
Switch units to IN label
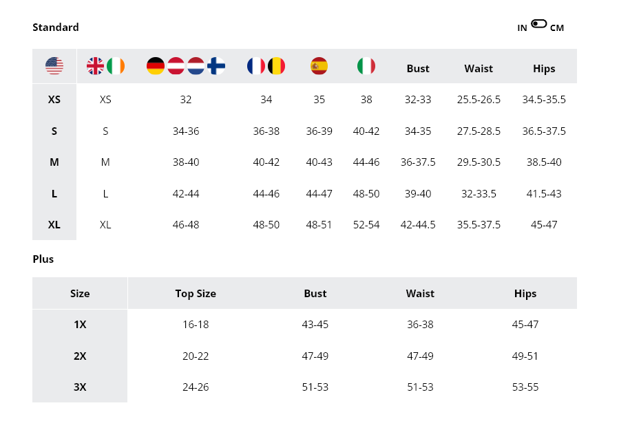pyautogui.click(x=523, y=28)
